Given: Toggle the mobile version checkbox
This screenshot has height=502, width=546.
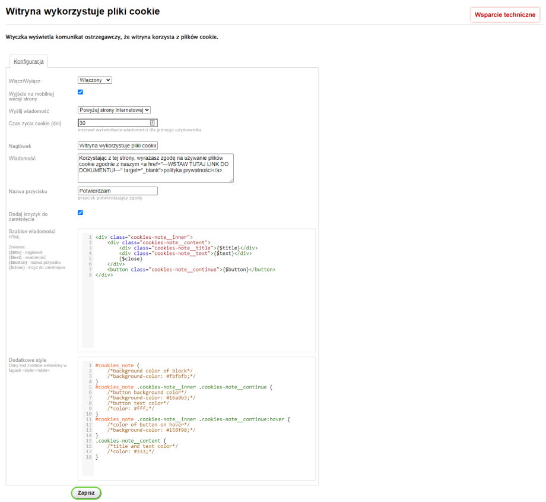Looking at the screenshot, I should click(81, 92).
